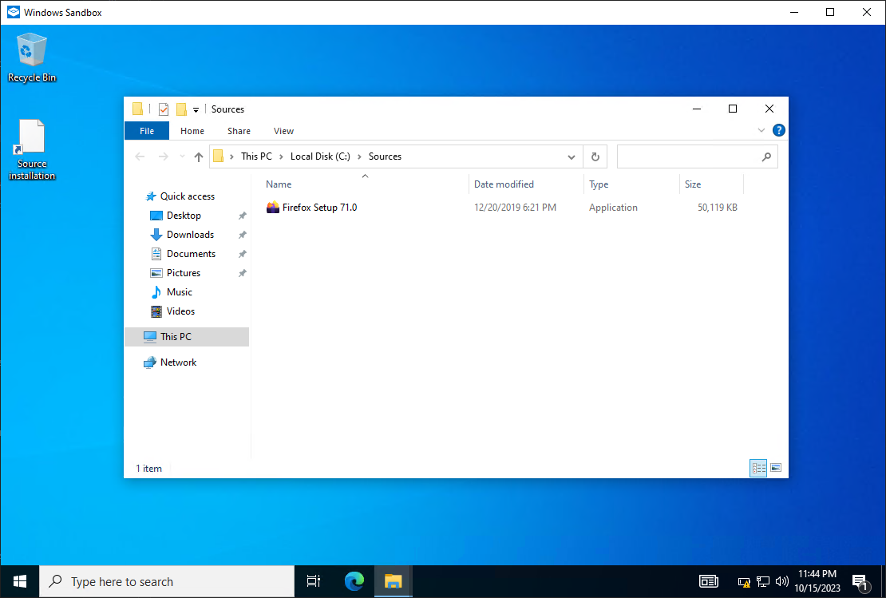Open Explorer Help icon
The height and width of the screenshot is (598, 886).
(x=778, y=131)
